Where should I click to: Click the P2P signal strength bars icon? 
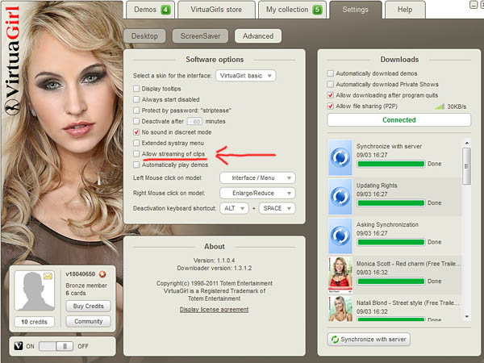coord(440,106)
